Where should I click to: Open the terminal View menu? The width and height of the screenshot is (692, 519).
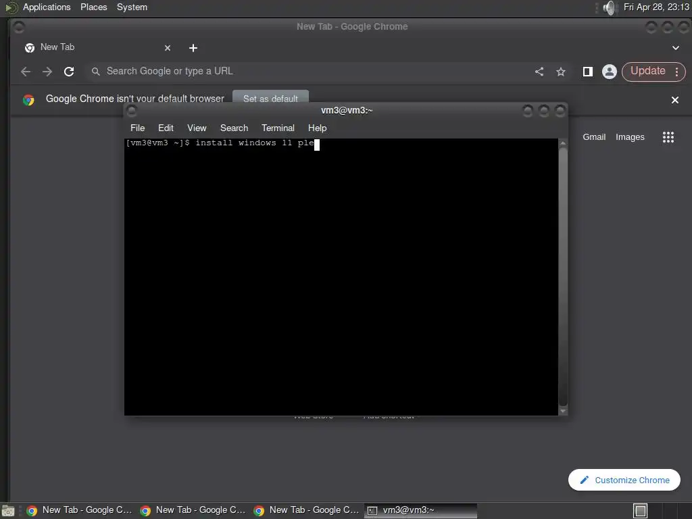click(197, 128)
